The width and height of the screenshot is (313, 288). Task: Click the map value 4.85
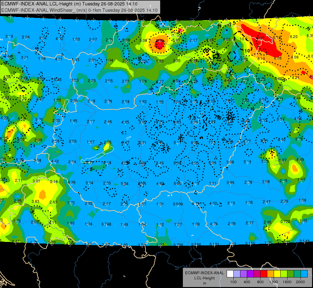coord(125,122)
